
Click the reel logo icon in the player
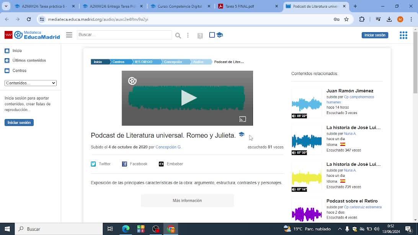click(x=132, y=81)
